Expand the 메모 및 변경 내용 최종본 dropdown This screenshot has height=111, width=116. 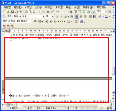(32, 21)
